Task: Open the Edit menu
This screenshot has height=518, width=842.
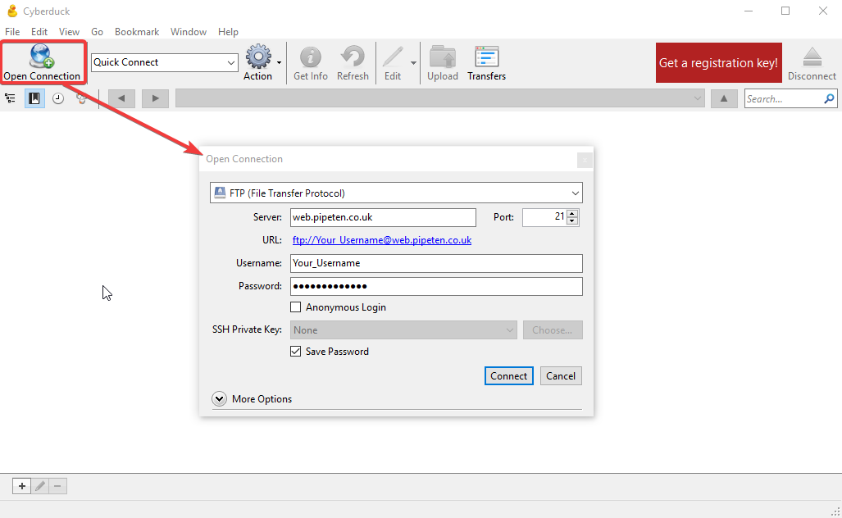Action: click(x=39, y=32)
